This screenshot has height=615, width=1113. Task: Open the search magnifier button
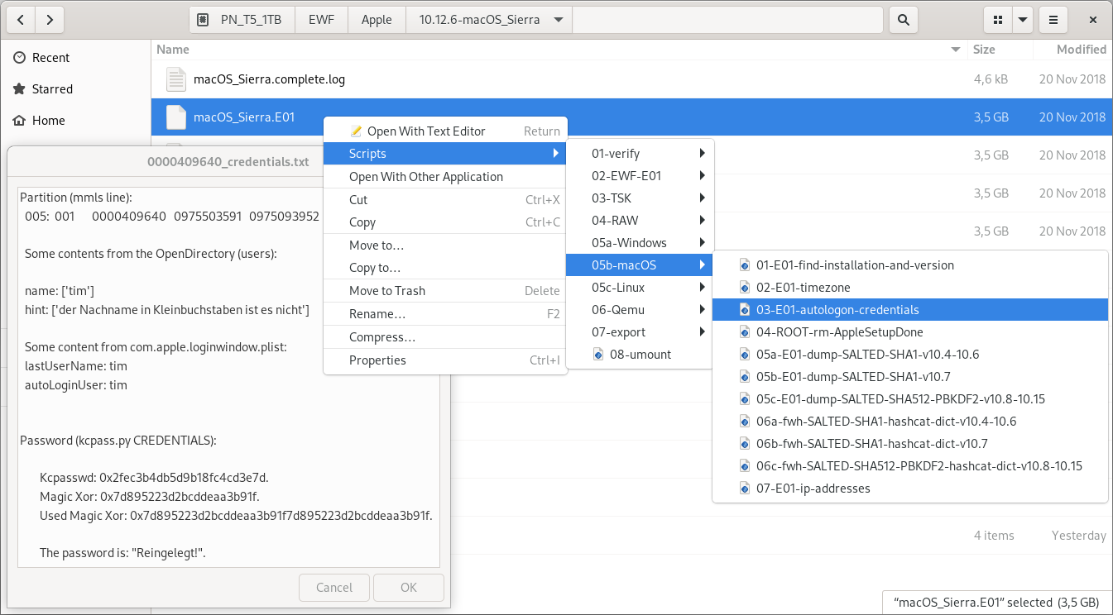point(903,19)
